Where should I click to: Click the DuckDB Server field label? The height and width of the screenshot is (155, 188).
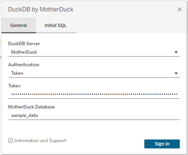point(24,44)
